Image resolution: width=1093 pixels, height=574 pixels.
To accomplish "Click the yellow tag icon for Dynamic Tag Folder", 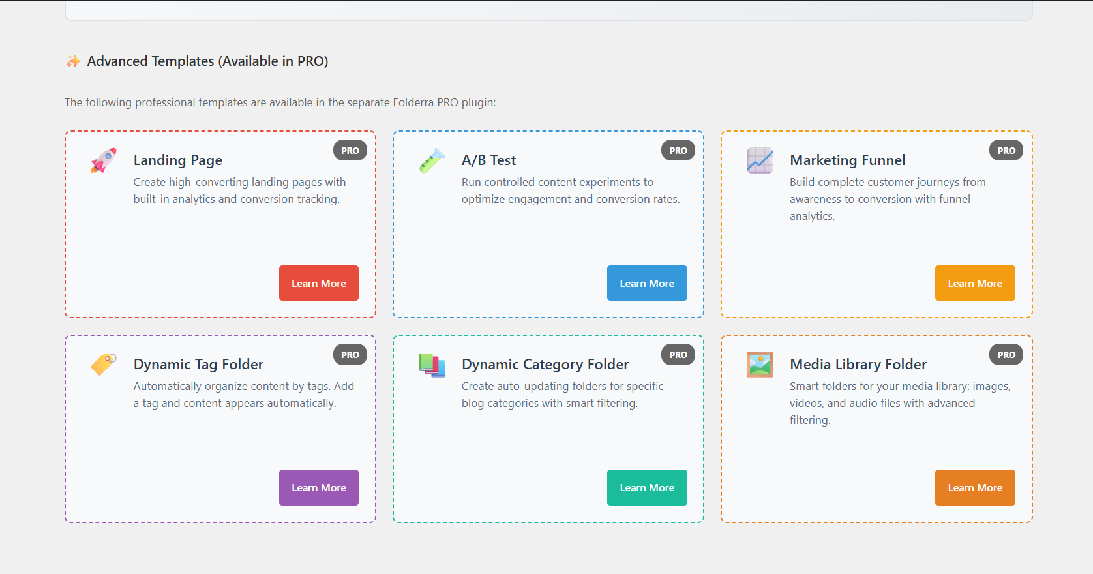I will coord(104,364).
